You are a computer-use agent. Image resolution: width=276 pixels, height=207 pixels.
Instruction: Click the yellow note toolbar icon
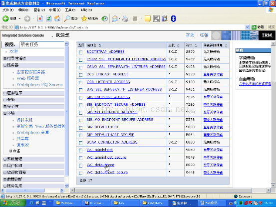pyautogui.click(x=148, y=18)
